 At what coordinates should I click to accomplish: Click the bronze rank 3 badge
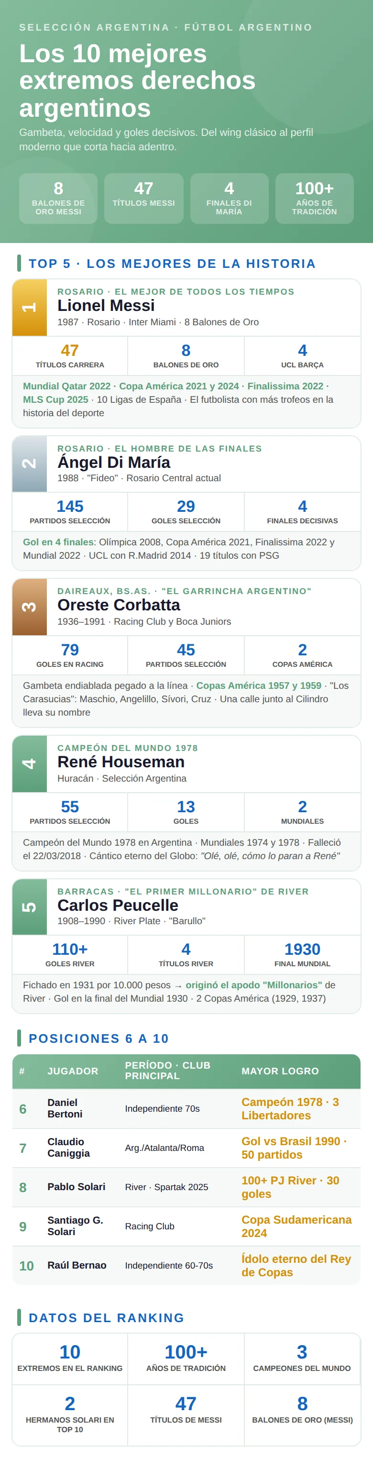pos(30,607)
